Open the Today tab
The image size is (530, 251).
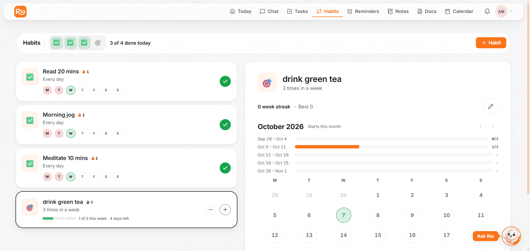[x=241, y=11]
